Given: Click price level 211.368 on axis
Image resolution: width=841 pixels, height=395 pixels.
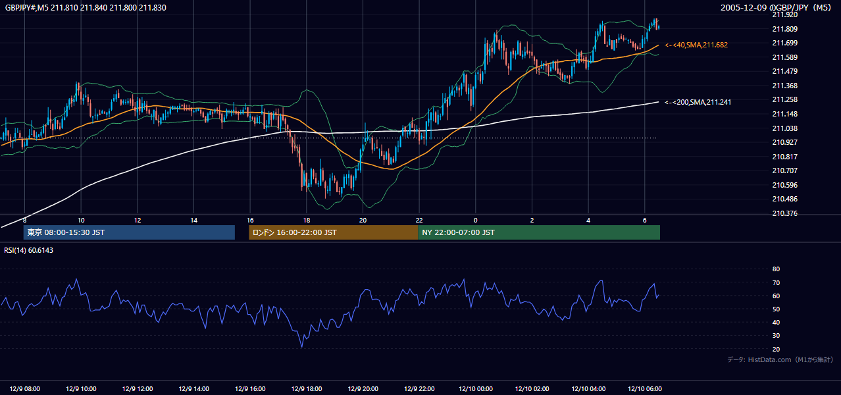Looking at the screenshot, I should coord(784,86).
